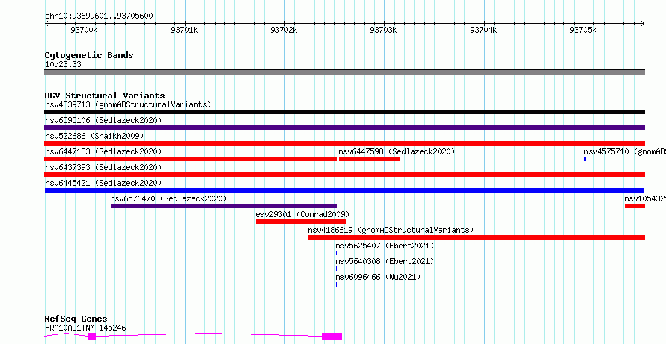
Task: Click the nsv6576470 (Sedlazeck2020) label
Action: pyautogui.click(x=168, y=198)
